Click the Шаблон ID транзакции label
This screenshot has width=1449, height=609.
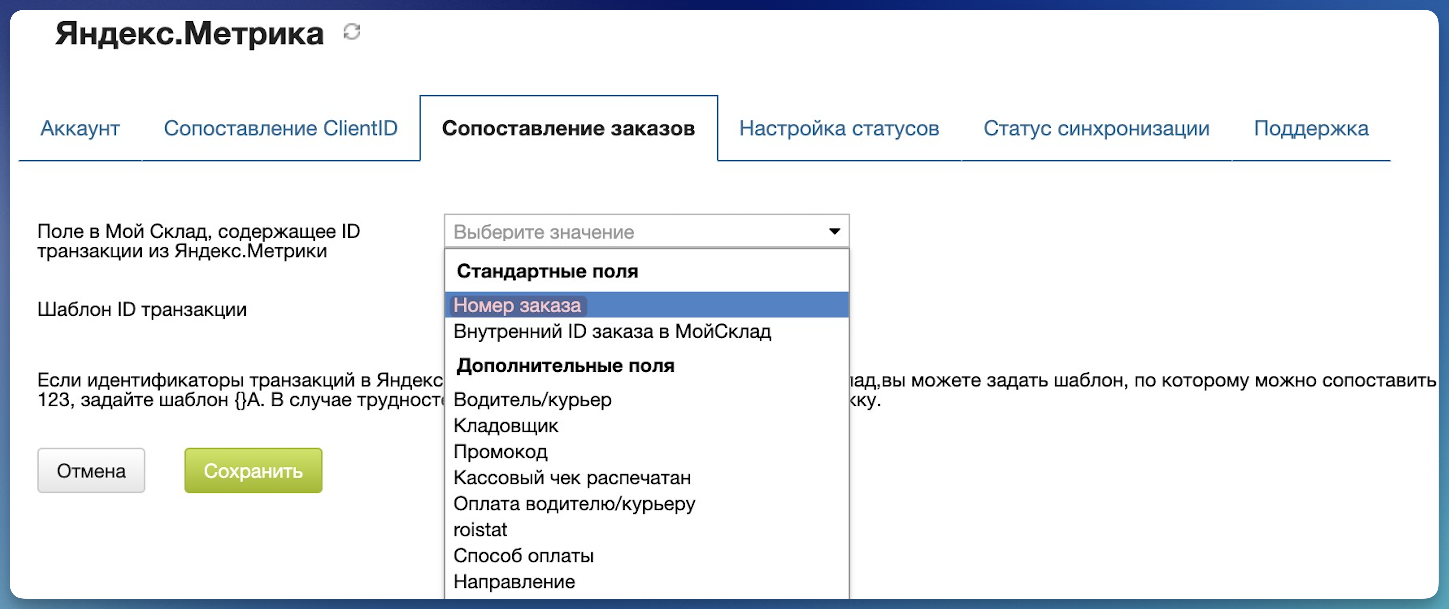click(142, 309)
